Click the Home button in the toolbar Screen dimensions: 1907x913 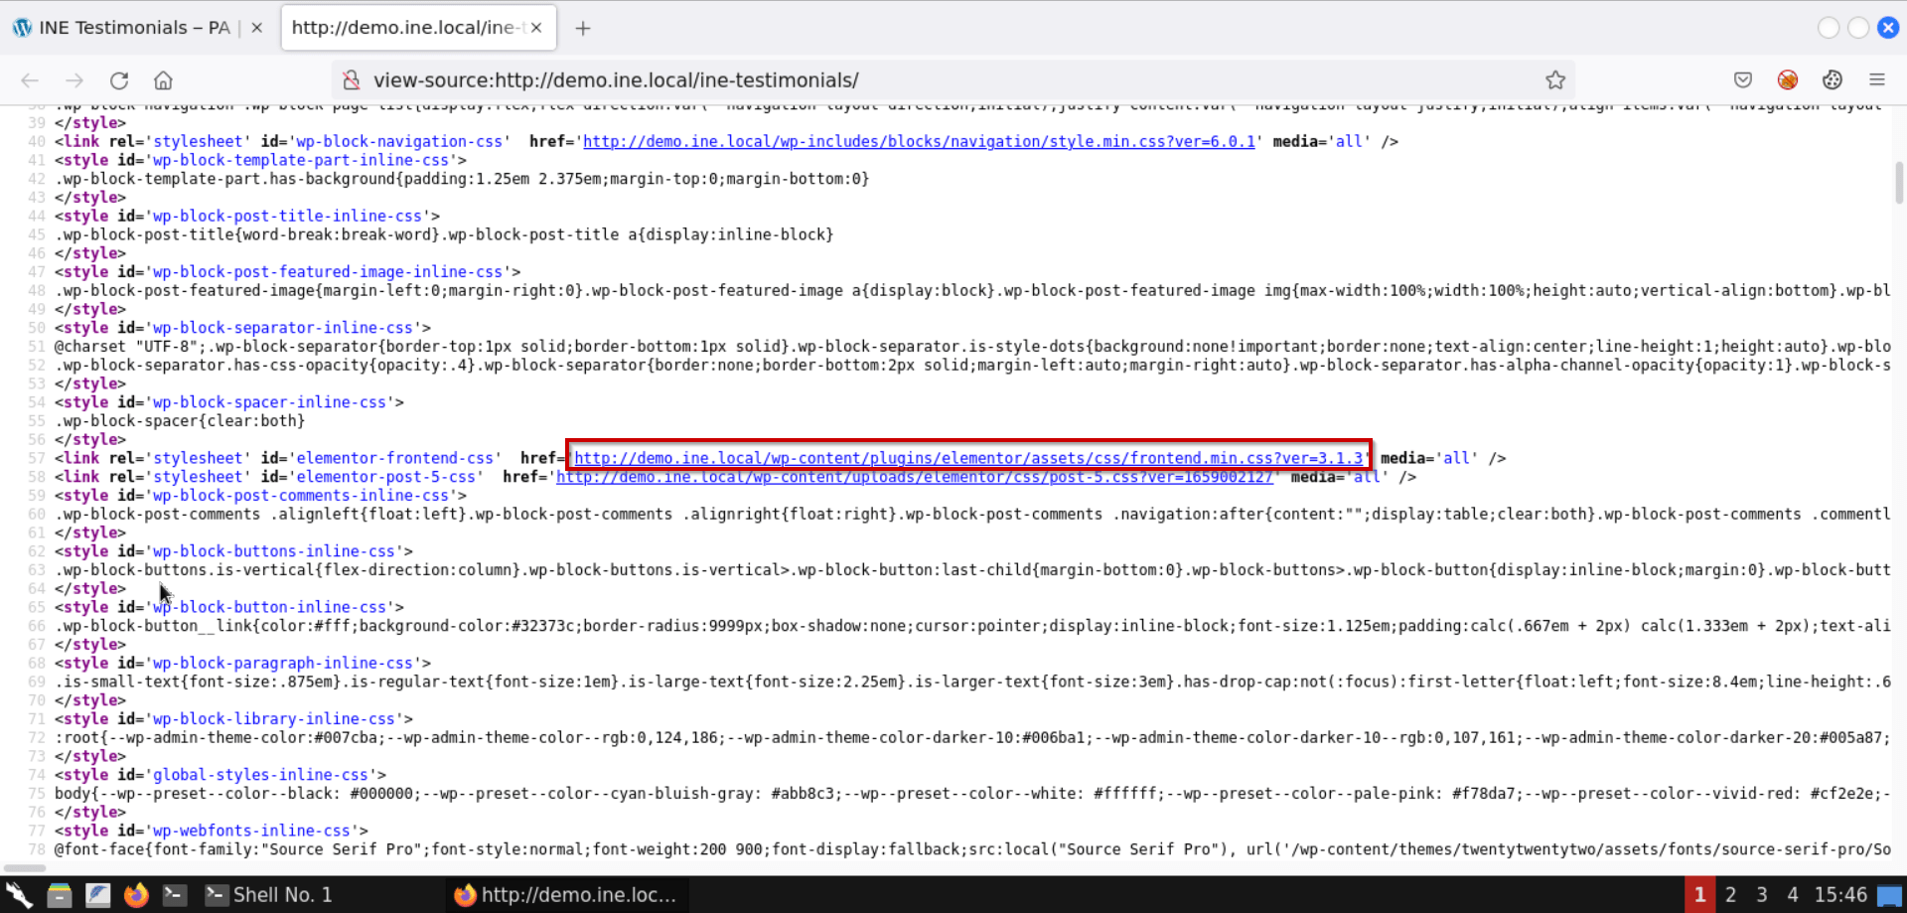(162, 80)
